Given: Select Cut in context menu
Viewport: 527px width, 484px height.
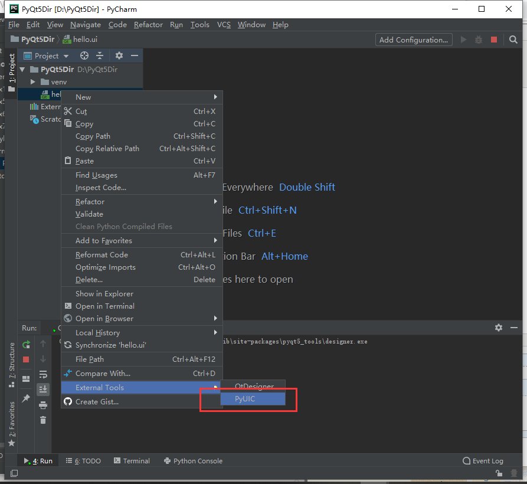Looking at the screenshot, I should point(142,111).
